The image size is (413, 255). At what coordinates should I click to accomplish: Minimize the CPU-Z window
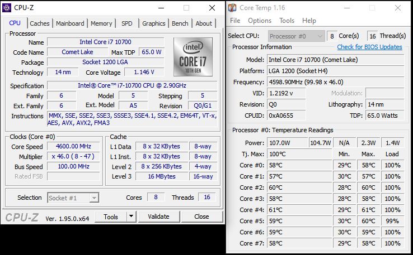[161, 8]
